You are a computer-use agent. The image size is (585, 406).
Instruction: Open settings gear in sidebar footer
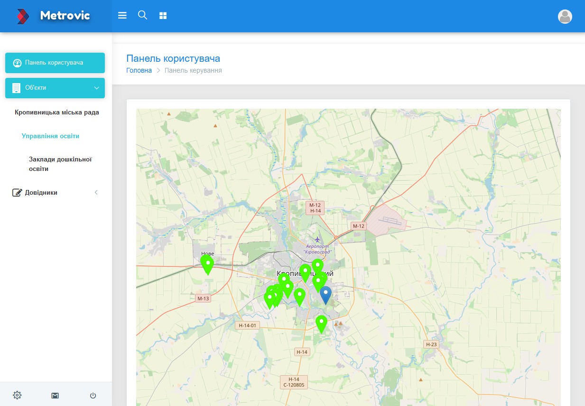coord(17,395)
